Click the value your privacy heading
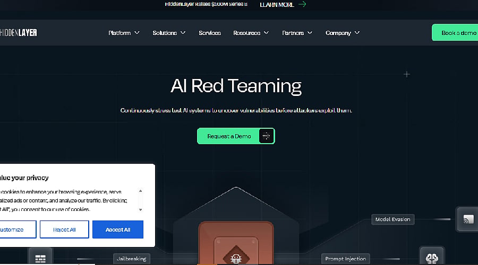Image resolution: width=478 pixels, height=265 pixels. [x=24, y=178]
